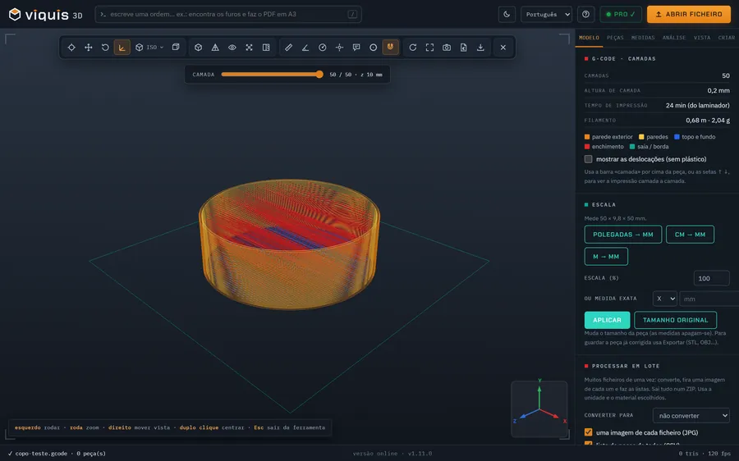This screenshot has height=461, width=739.
Task: Select the angle measurement tool
Action: [305, 47]
